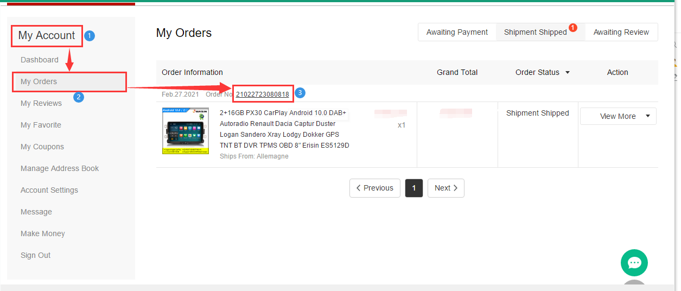
Task: Open the Message section
Action: 36,212
